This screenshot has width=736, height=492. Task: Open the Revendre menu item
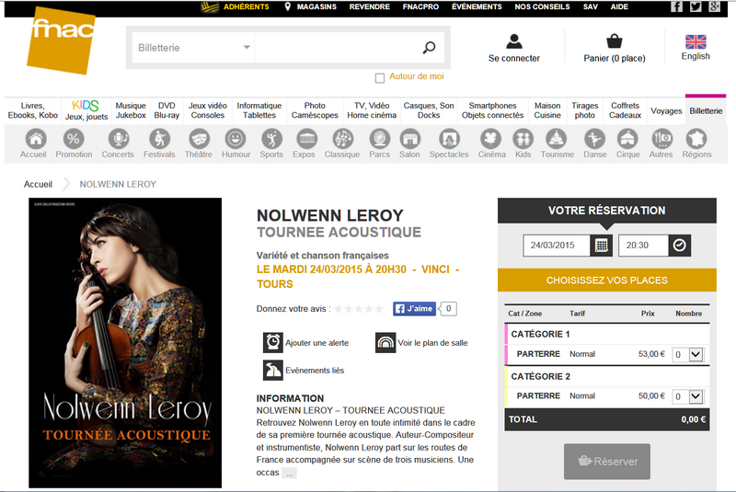pos(370,6)
